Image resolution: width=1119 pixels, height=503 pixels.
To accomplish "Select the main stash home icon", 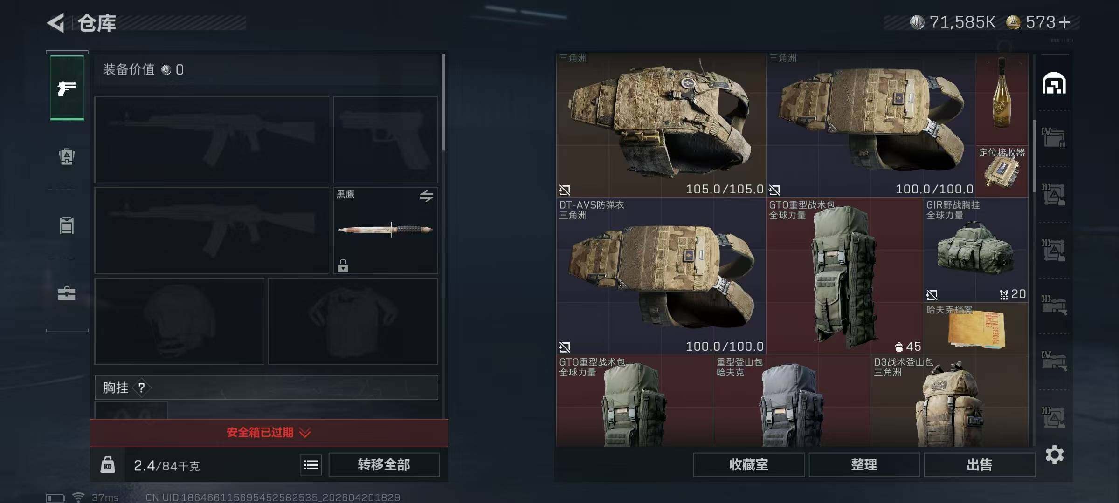I will point(1054,83).
